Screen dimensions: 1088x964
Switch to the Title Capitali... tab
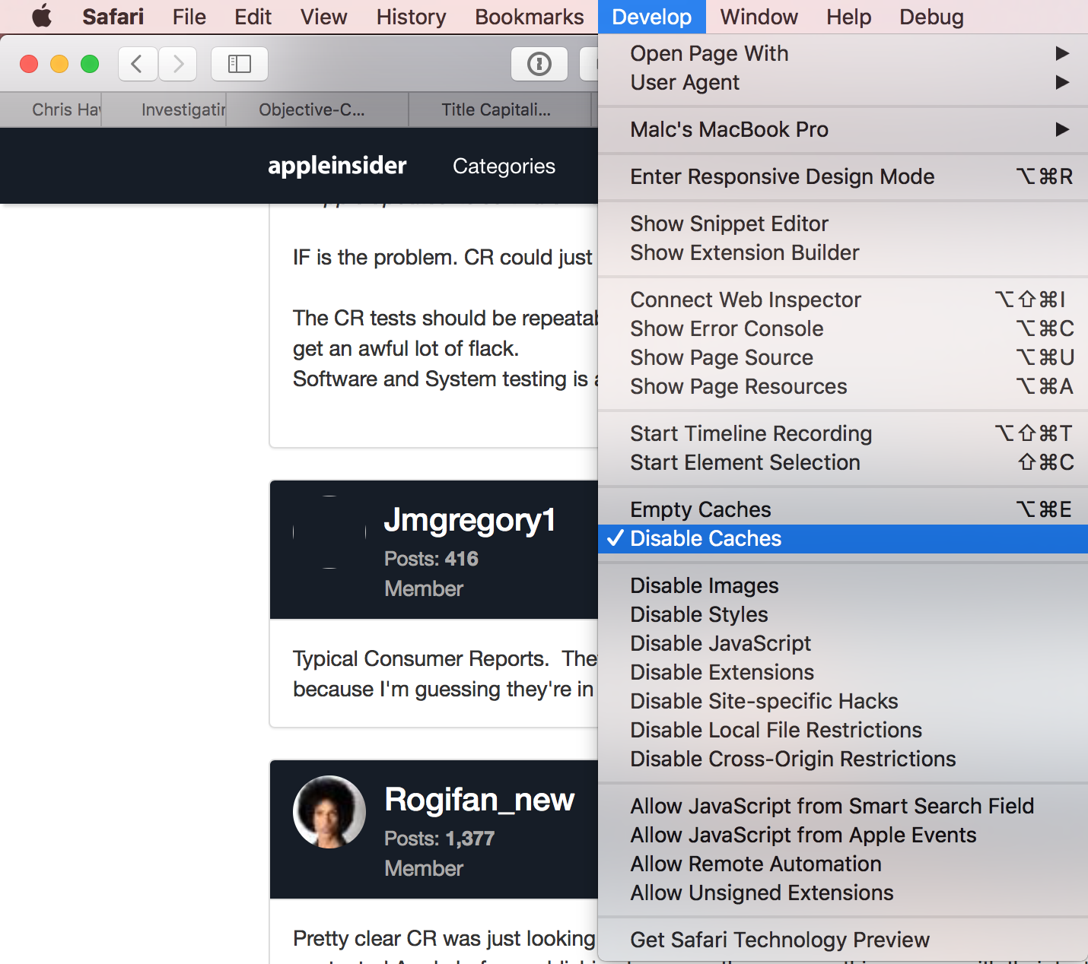pyautogui.click(x=496, y=109)
